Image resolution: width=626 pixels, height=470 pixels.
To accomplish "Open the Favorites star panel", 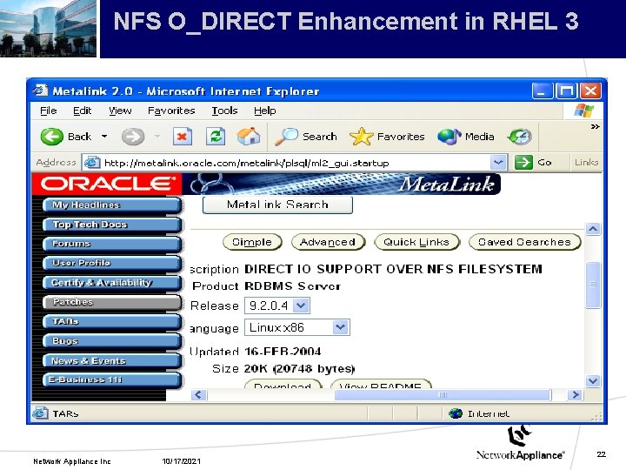I will tap(362, 137).
